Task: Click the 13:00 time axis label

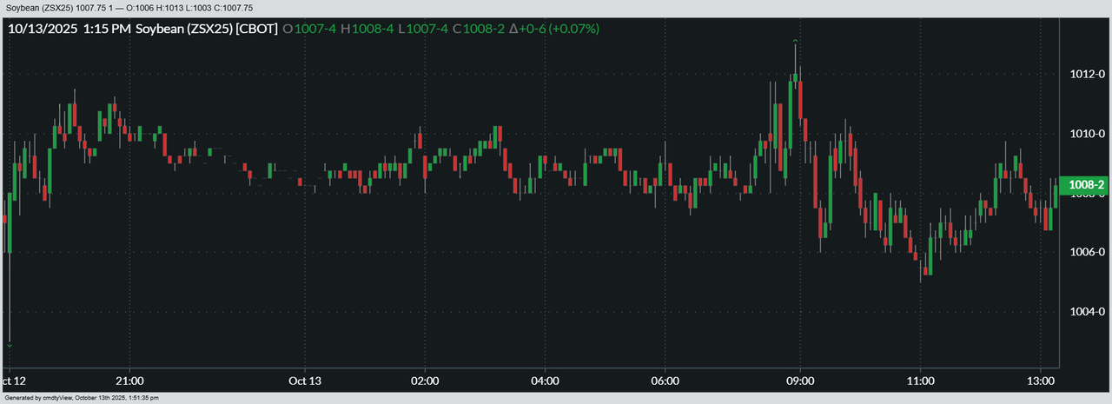Action: coord(1040,381)
